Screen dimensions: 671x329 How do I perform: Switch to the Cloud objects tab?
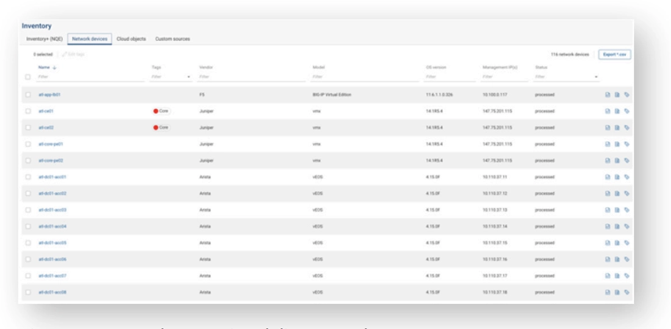pyautogui.click(x=131, y=39)
